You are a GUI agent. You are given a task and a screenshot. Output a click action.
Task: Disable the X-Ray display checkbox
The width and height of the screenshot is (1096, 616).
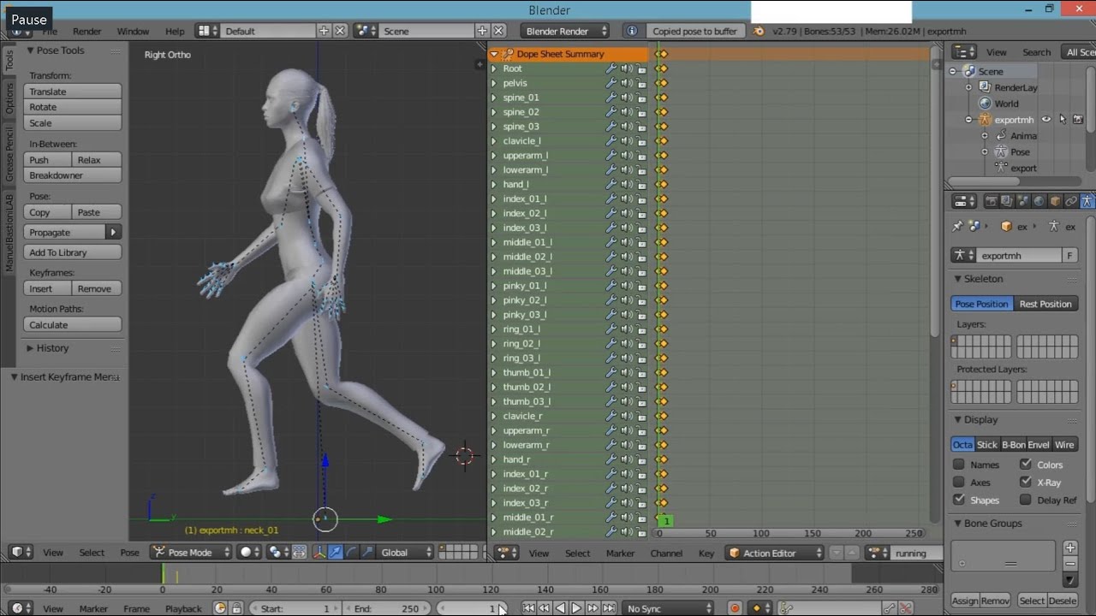[x=1026, y=483]
